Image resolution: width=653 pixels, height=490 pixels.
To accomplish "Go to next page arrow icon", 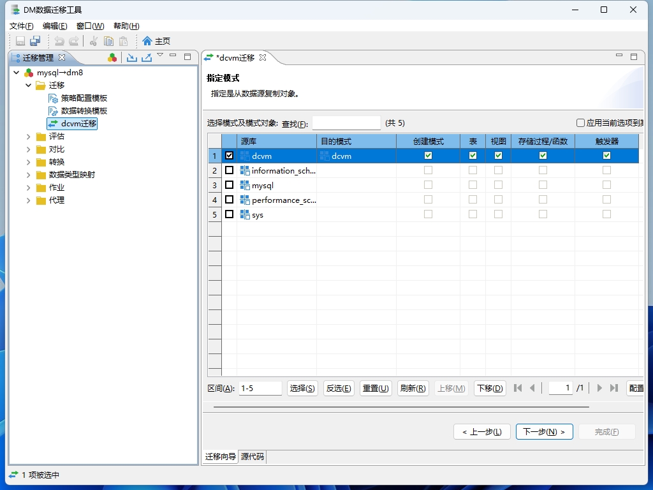I will tap(599, 388).
